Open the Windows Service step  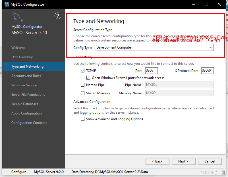(24, 85)
